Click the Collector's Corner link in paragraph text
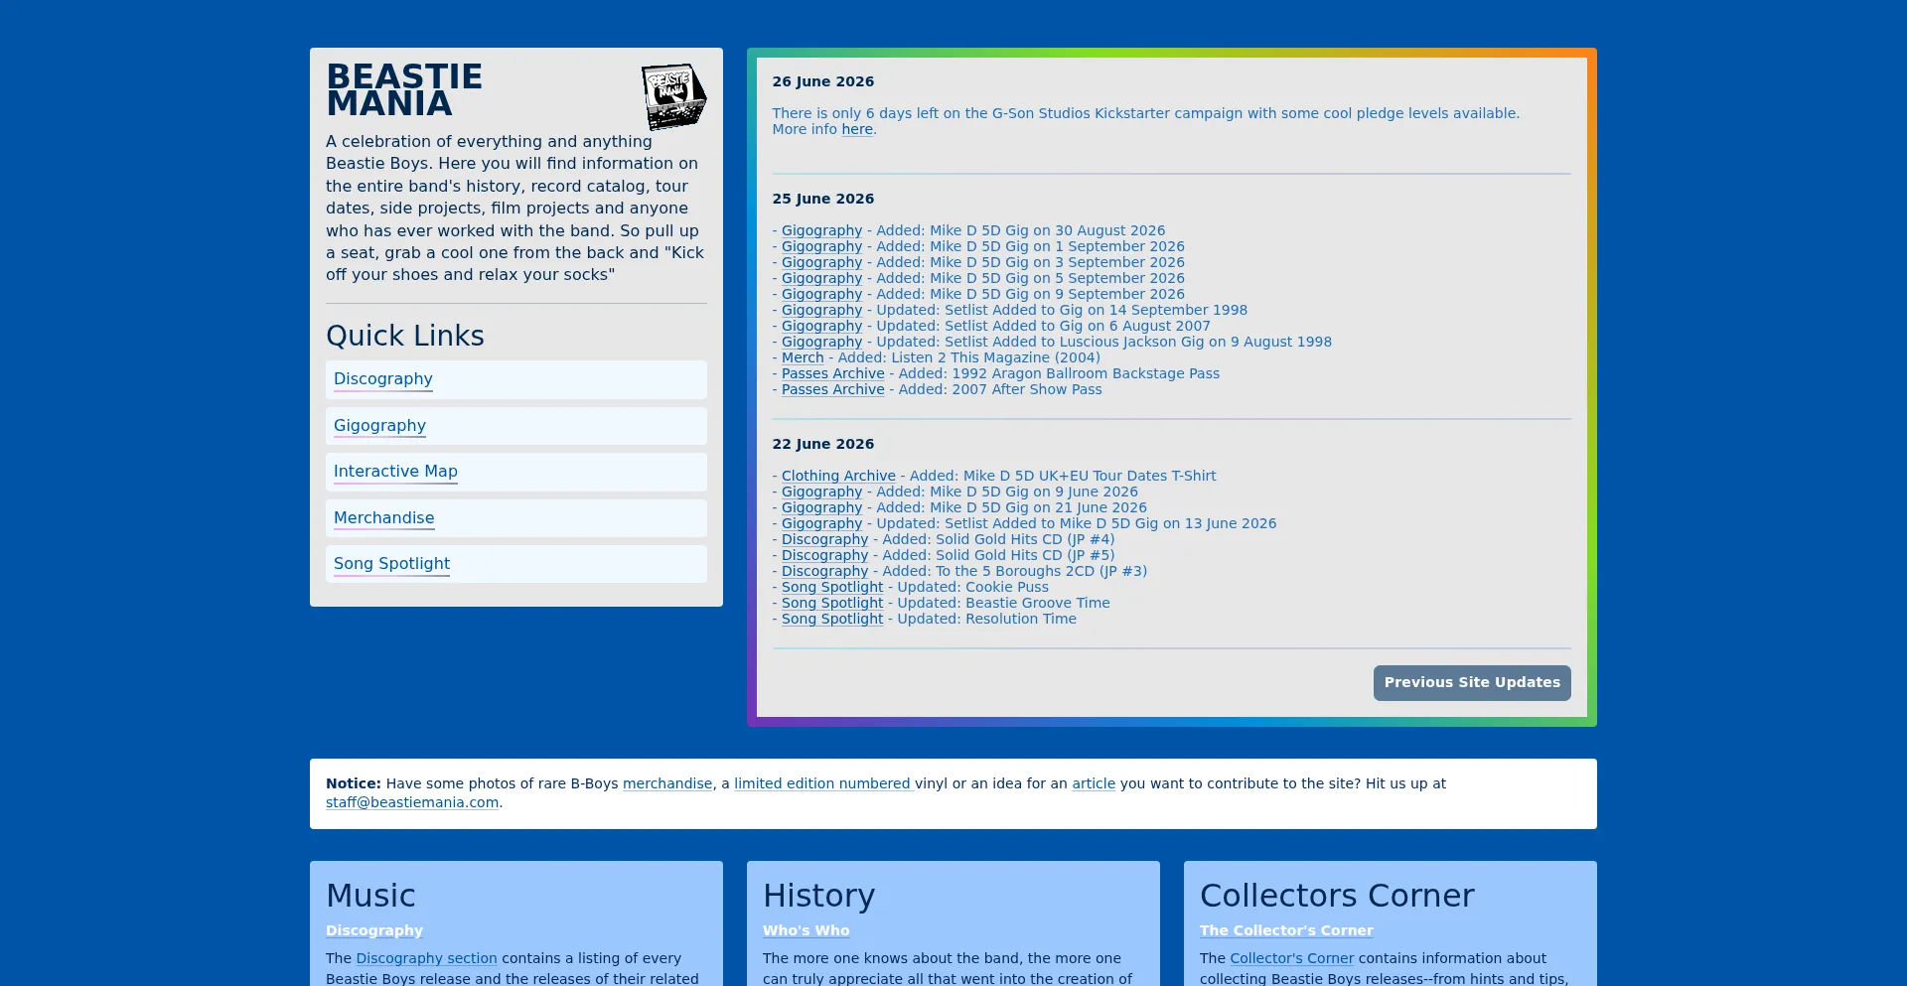Image resolution: width=1907 pixels, height=986 pixels. [1291, 959]
